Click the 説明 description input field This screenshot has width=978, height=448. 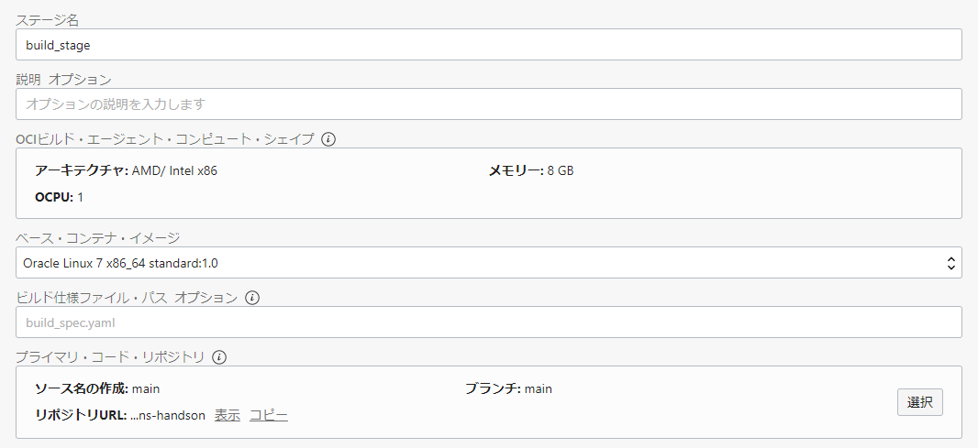pos(489,104)
